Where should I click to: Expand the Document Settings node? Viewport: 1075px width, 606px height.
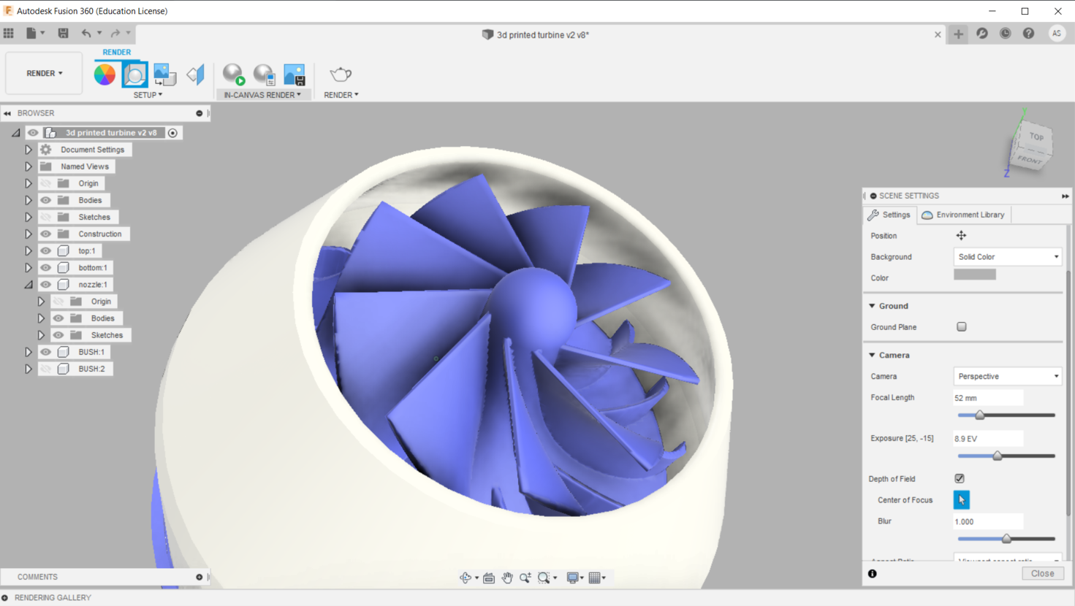29,150
